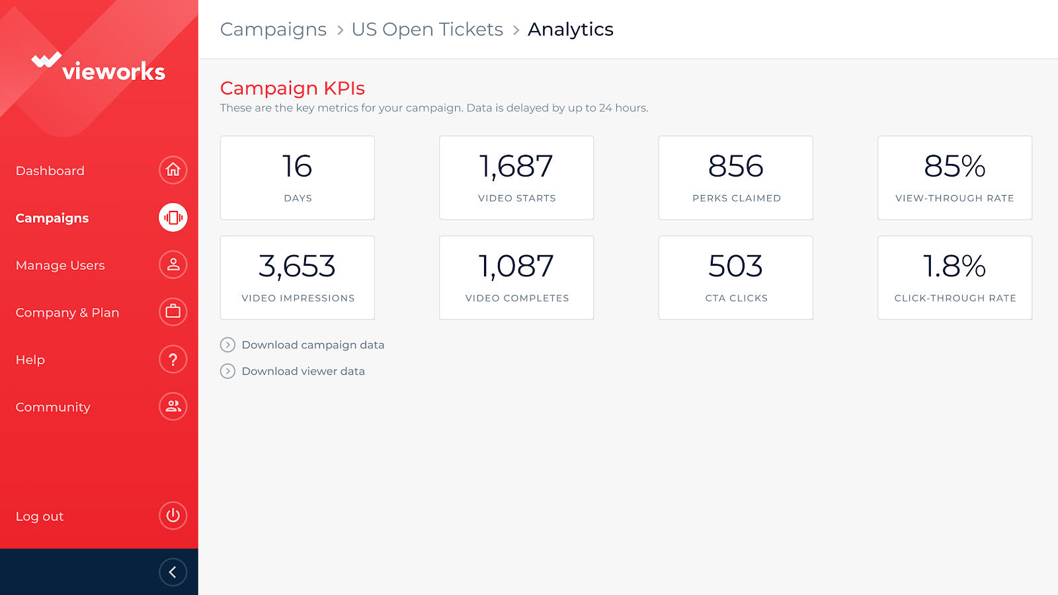
Task: Click the Dashboard home icon
Action: (x=173, y=171)
